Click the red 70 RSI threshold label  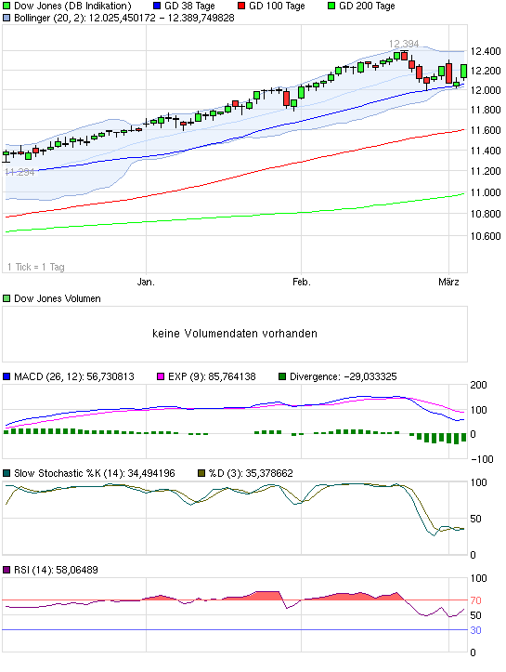(475, 600)
